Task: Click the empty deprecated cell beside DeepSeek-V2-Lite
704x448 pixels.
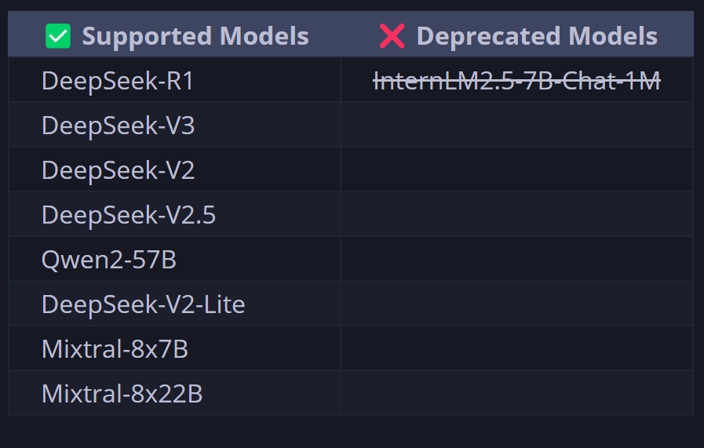Action: click(516, 304)
